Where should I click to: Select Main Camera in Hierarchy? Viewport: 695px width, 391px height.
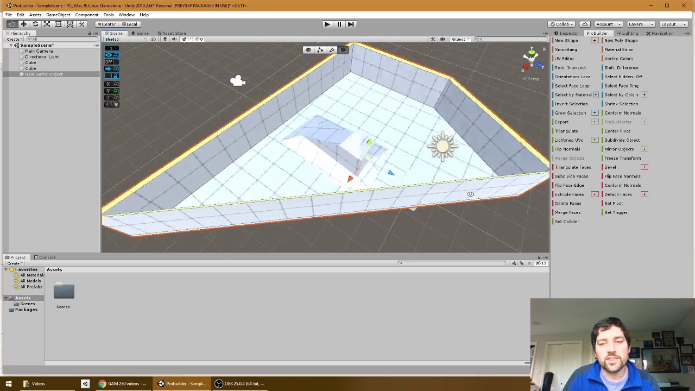click(x=39, y=51)
